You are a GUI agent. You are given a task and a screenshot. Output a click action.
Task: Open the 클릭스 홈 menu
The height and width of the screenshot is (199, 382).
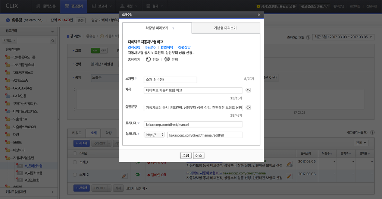click(x=46, y=6)
